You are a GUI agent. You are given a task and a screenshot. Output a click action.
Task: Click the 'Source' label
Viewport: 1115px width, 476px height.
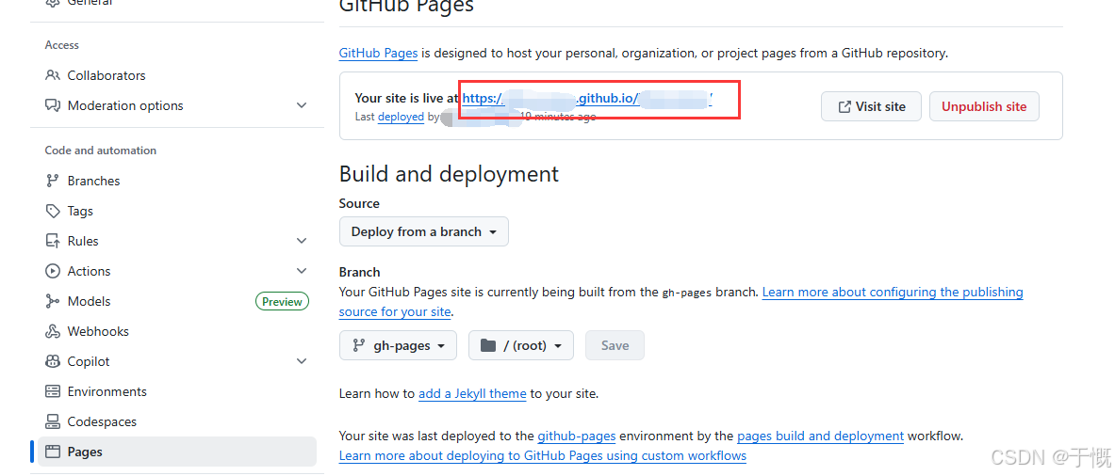coord(360,203)
